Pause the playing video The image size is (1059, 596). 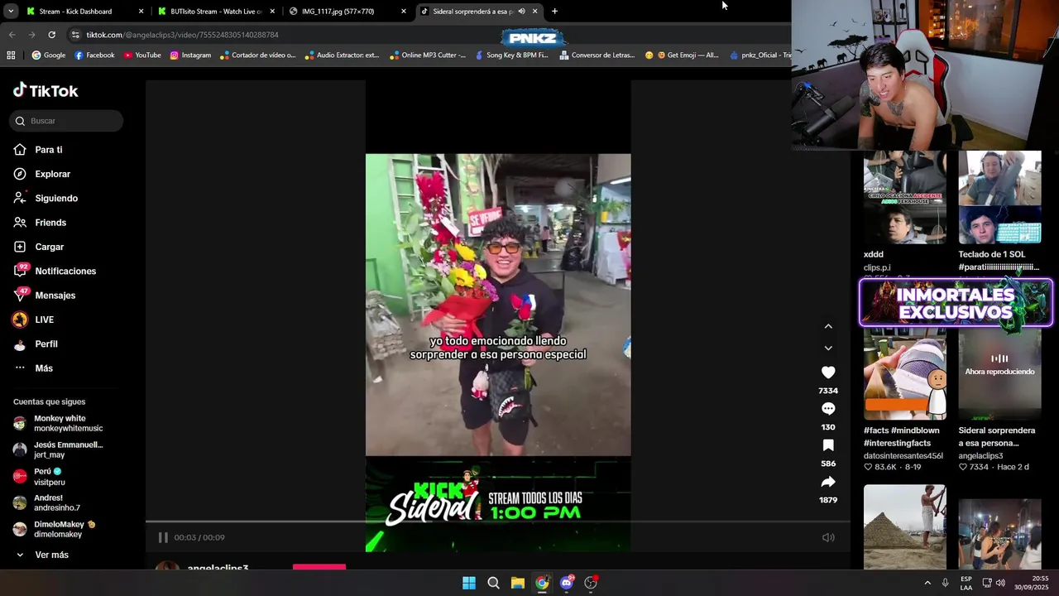[163, 537]
